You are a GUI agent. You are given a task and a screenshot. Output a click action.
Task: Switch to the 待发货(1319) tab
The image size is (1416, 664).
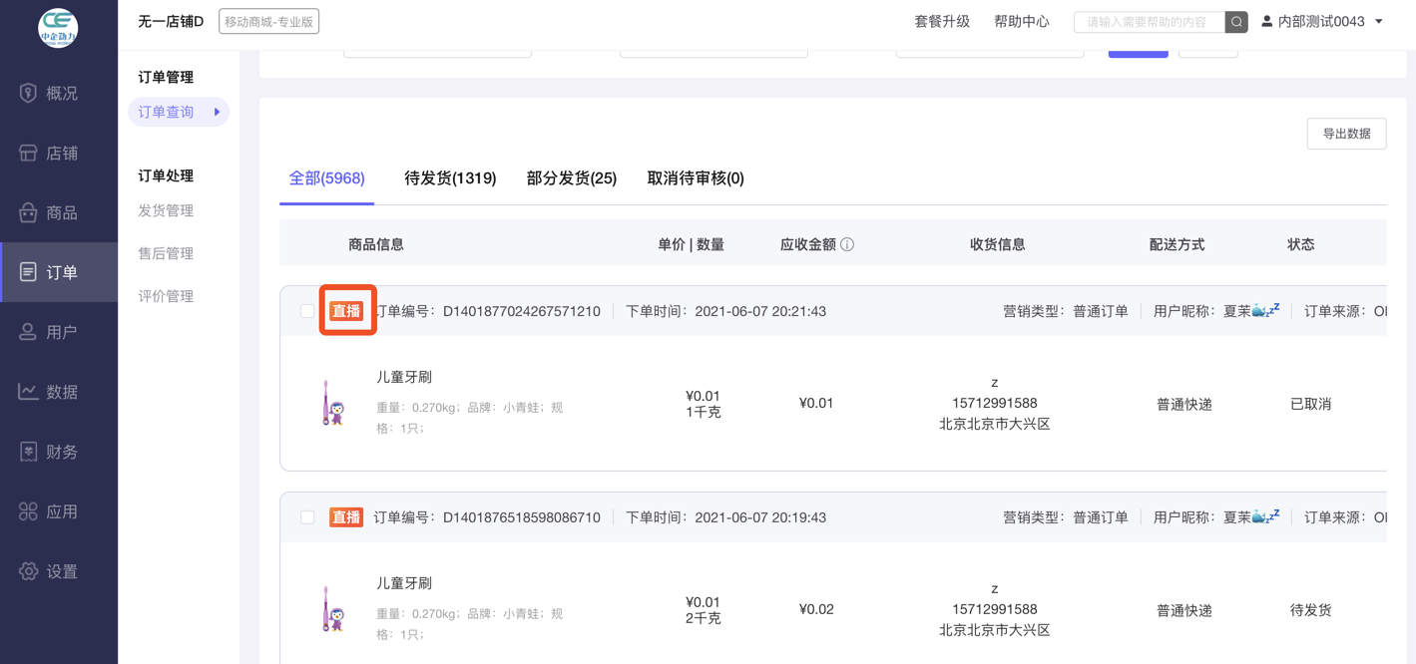point(450,178)
